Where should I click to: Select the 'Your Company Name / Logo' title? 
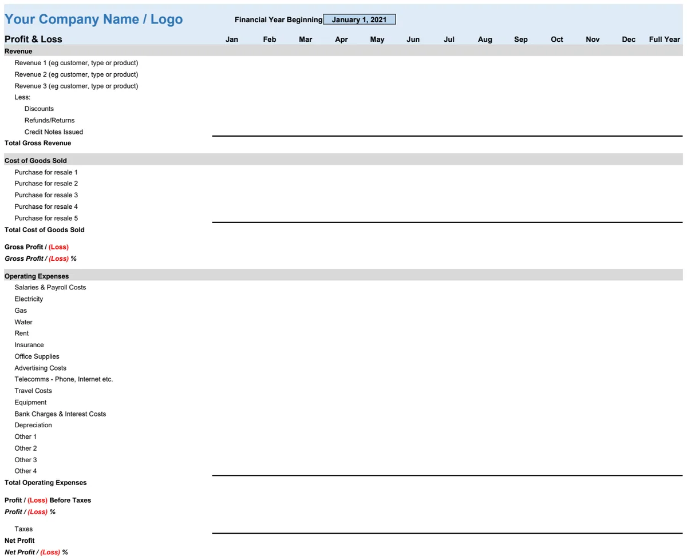(93, 19)
